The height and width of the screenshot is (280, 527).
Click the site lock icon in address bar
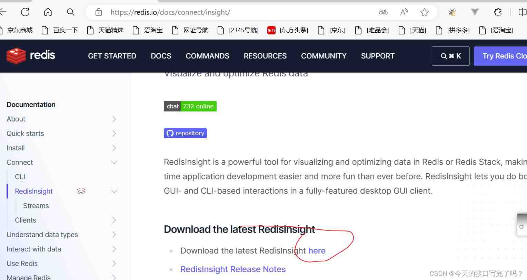(x=99, y=12)
